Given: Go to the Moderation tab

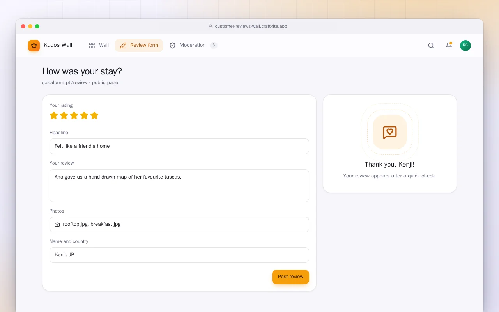Looking at the screenshot, I should click(193, 45).
